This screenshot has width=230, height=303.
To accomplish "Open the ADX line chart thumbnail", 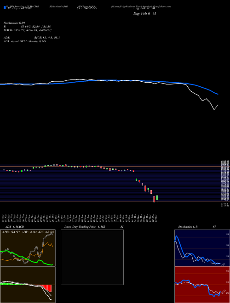I will [x=28, y=248].
